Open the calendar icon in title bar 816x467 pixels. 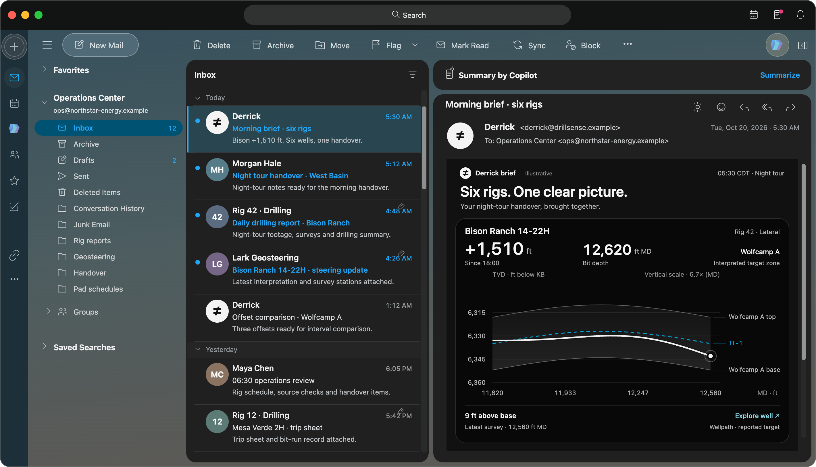click(x=754, y=15)
